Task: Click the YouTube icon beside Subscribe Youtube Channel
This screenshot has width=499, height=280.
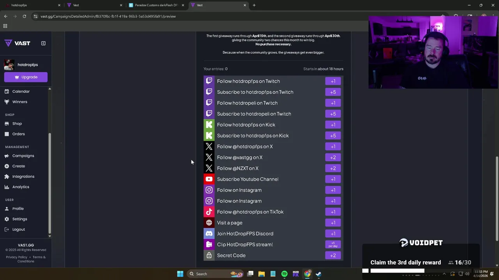Action: pos(209,179)
